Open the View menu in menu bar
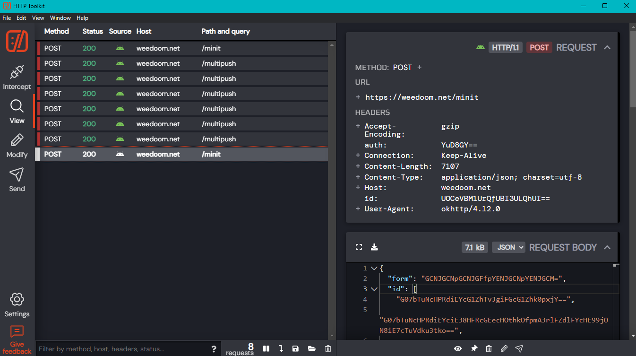The image size is (636, 356). 38,18
